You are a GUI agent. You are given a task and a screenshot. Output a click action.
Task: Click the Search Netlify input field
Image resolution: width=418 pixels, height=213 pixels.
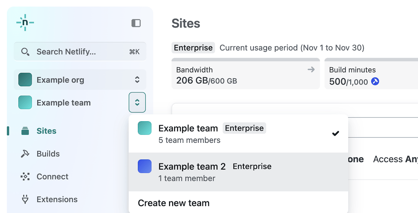click(x=80, y=52)
